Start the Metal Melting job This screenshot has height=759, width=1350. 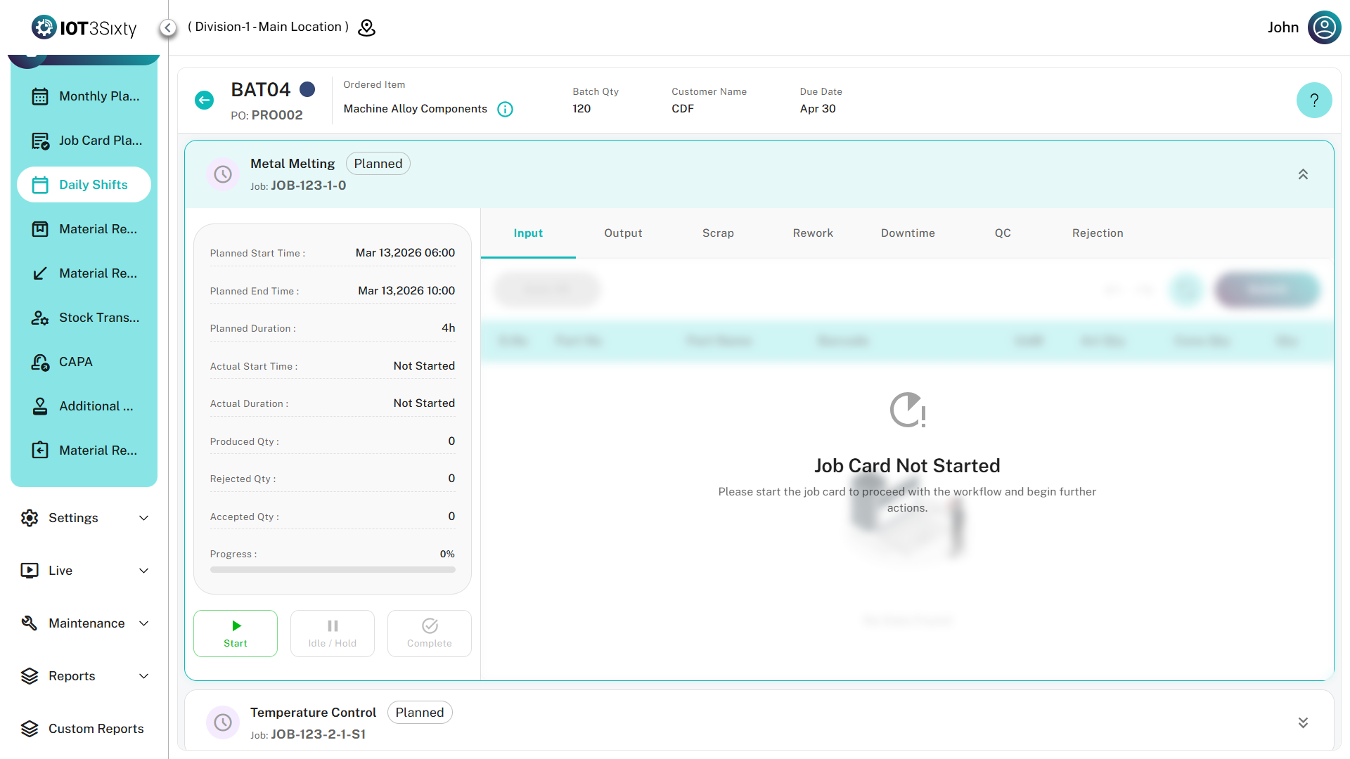point(236,633)
